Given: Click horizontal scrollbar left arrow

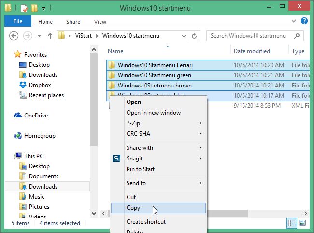Looking at the screenshot, I should (x=103, y=213).
